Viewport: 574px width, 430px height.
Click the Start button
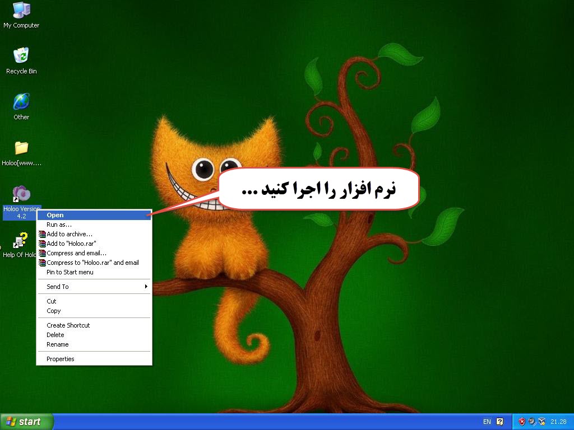pos(26,422)
